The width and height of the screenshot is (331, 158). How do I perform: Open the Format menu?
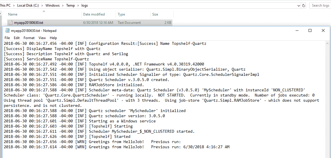29,38
